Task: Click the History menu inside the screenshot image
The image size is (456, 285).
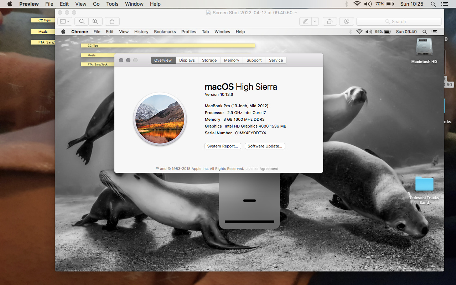Action: pos(141,32)
